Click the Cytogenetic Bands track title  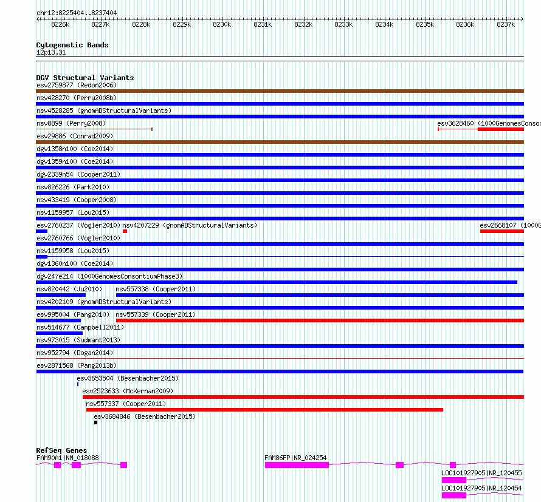point(72,45)
